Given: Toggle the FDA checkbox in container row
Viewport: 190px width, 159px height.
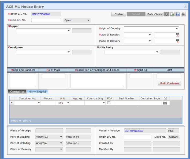Looking at the screenshot, I should point(109,103).
